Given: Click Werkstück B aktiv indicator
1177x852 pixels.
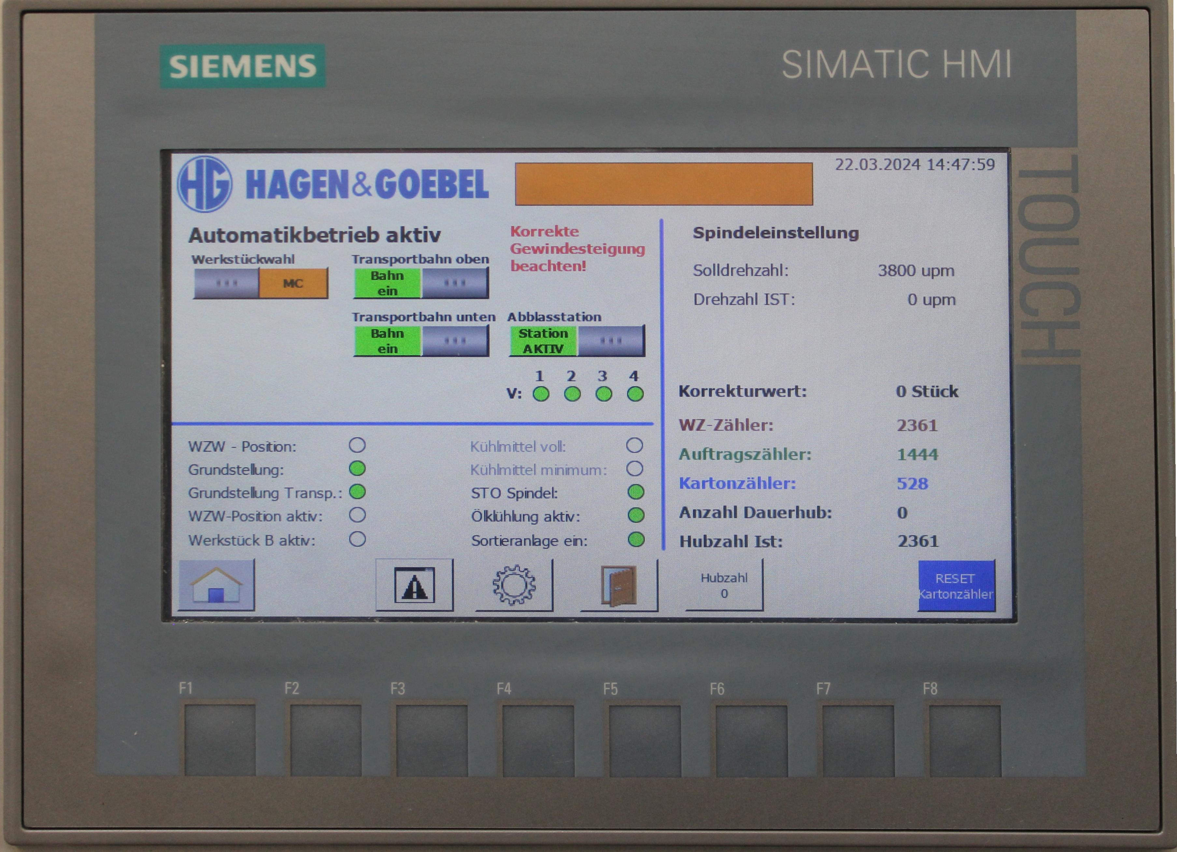Looking at the screenshot, I should pos(357,540).
